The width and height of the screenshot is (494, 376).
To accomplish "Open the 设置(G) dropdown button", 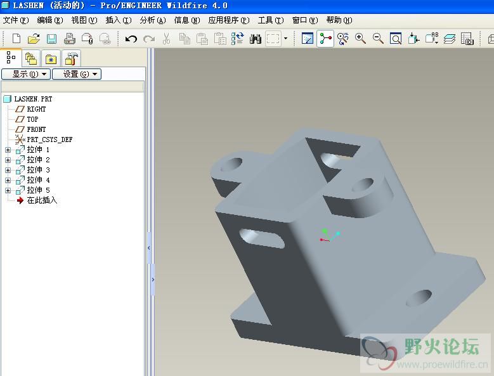I will point(77,74).
